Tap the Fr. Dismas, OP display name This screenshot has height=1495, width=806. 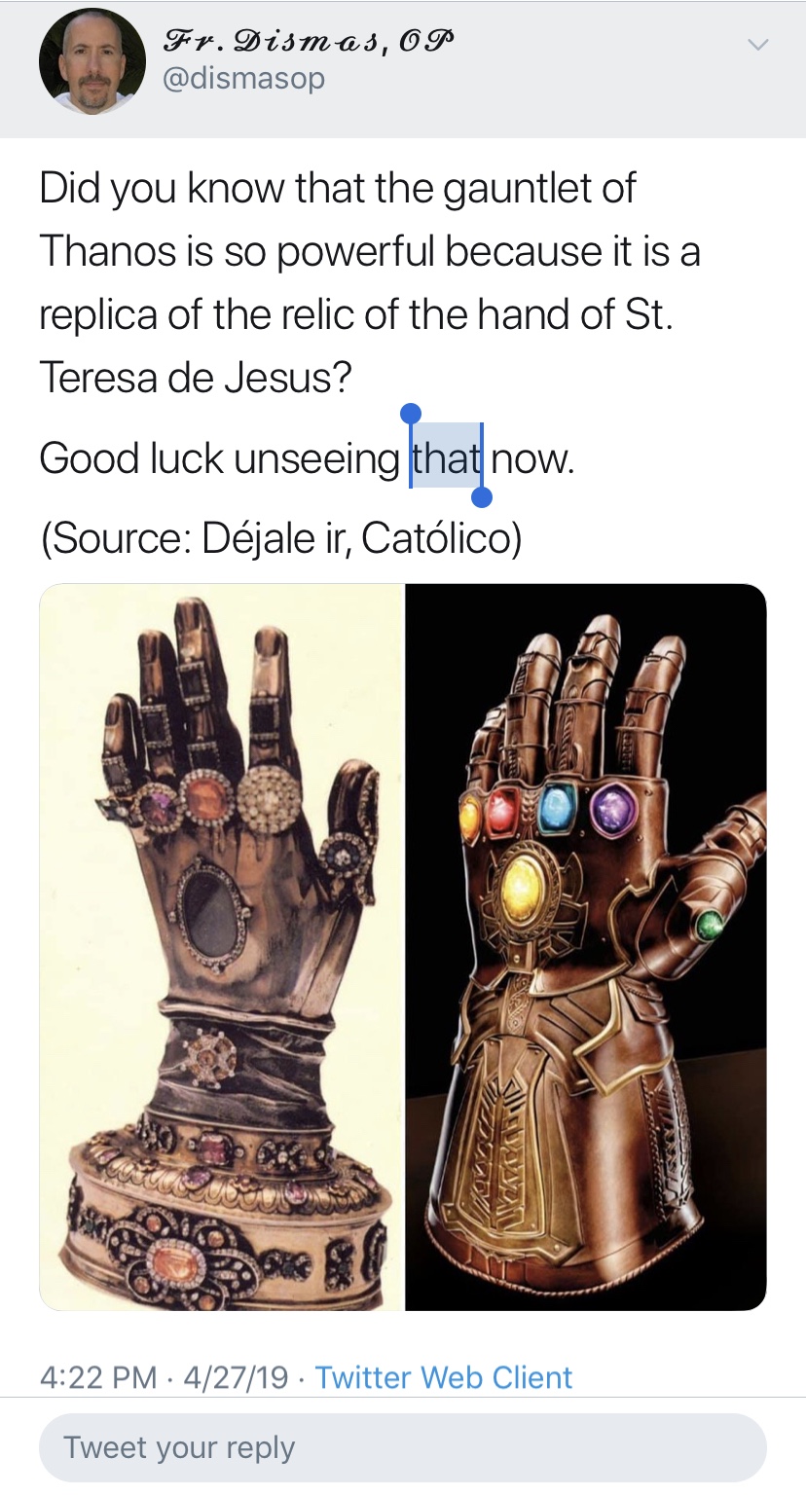click(295, 40)
